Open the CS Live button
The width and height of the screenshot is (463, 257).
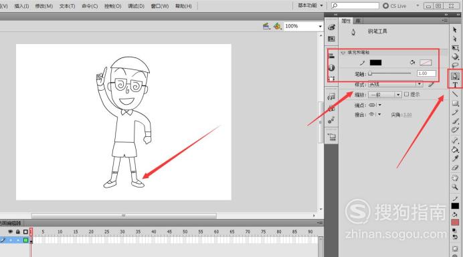395,6
